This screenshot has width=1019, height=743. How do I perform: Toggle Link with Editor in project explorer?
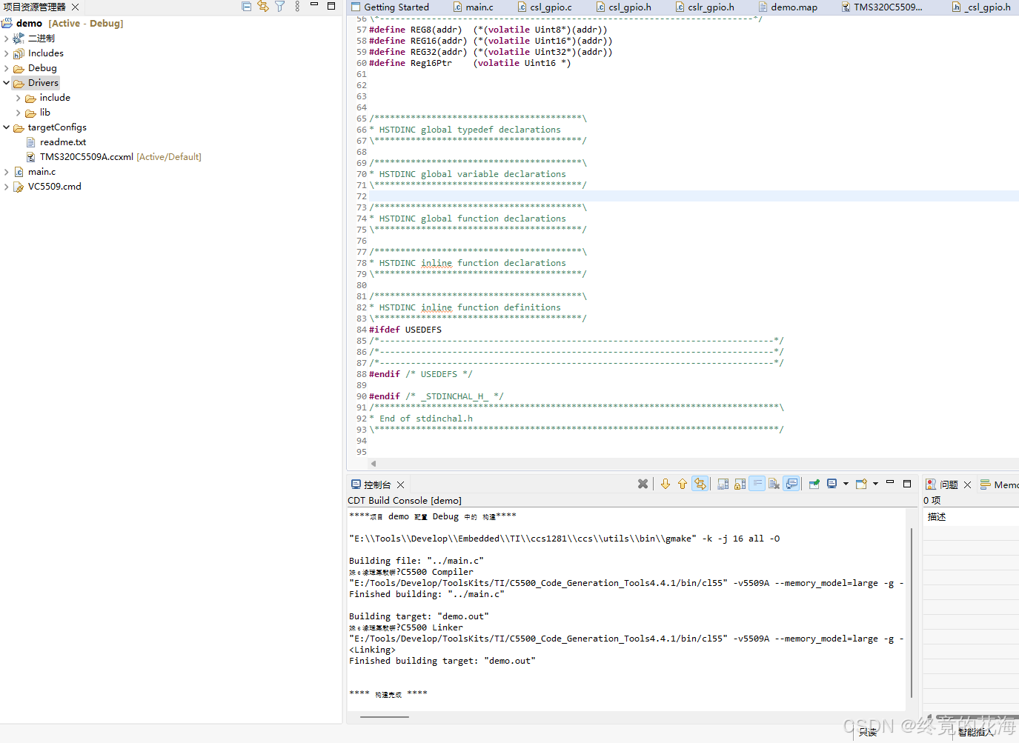click(263, 6)
